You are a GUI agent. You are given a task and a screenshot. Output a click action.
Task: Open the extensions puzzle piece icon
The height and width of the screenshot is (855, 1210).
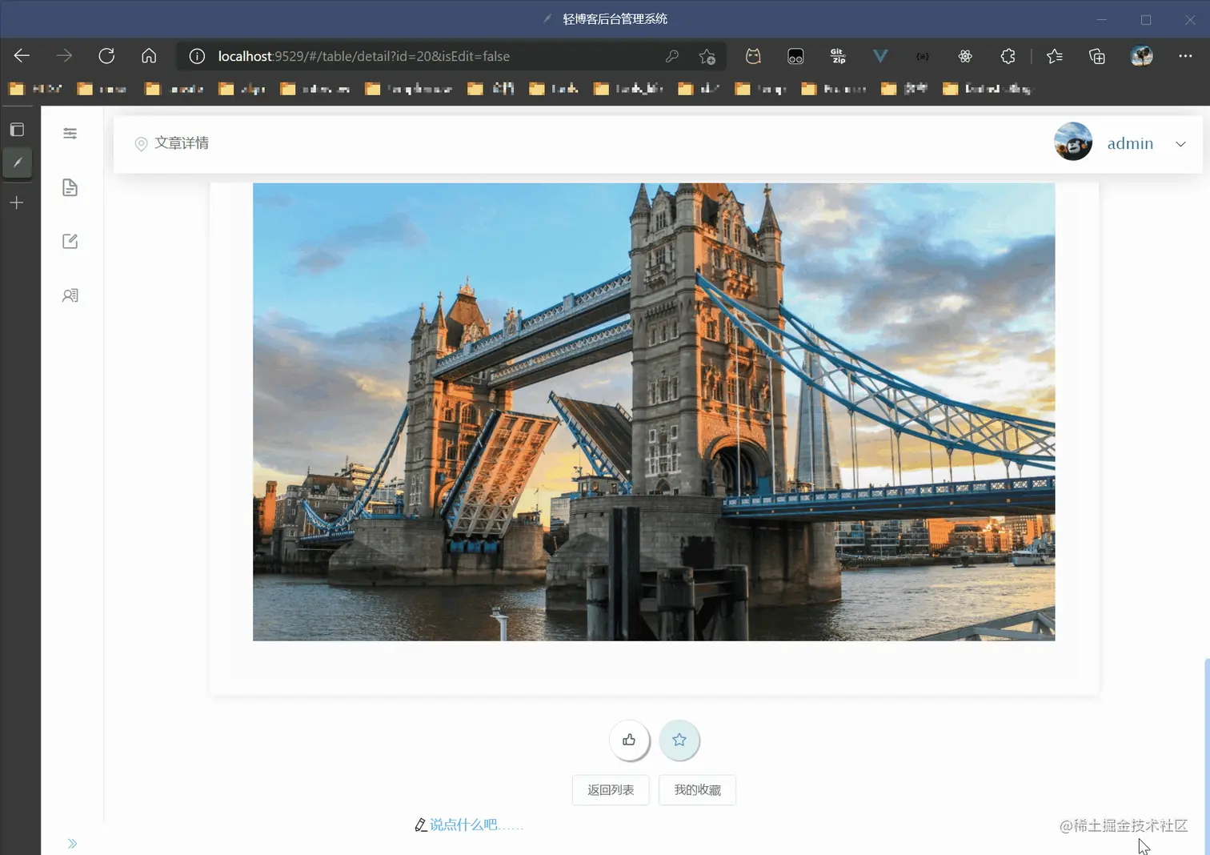1008,56
